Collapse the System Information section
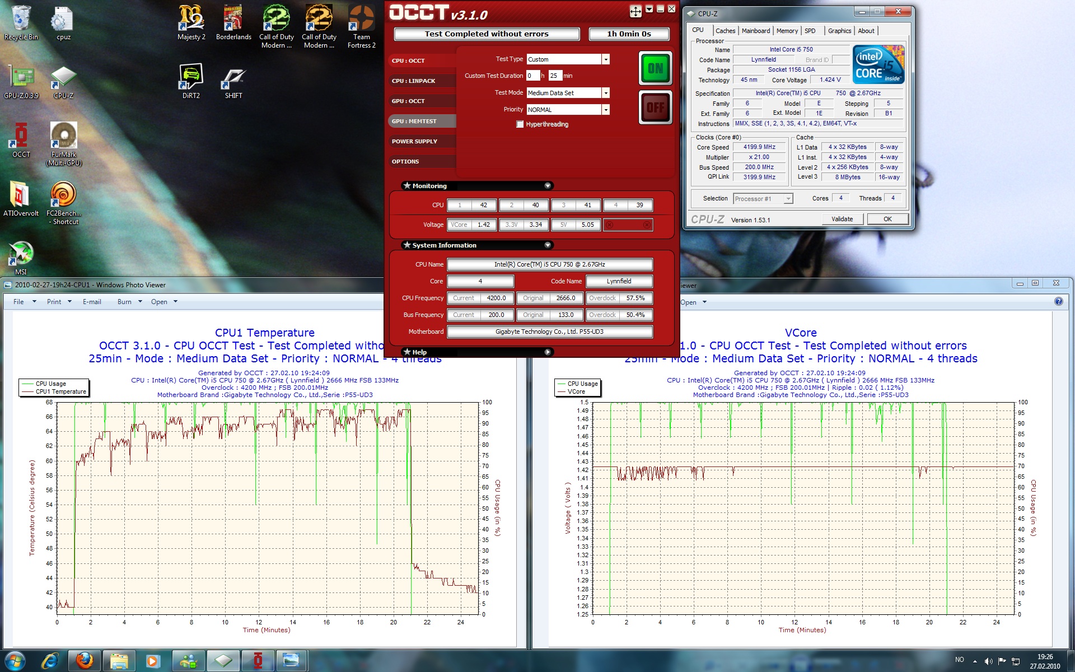The width and height of the screenshot is (1075, 672). [x=548, y=245]
